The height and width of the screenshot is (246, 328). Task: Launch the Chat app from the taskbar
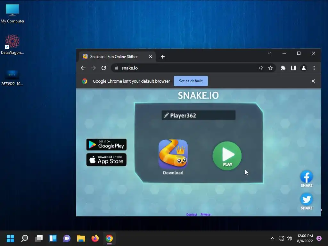pyautogui.click(x=67, y=238)
